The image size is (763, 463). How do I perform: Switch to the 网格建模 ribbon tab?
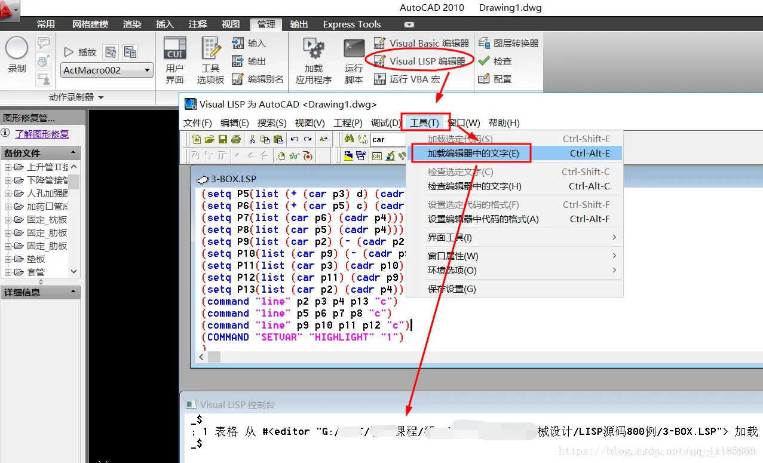click(90, 24)
